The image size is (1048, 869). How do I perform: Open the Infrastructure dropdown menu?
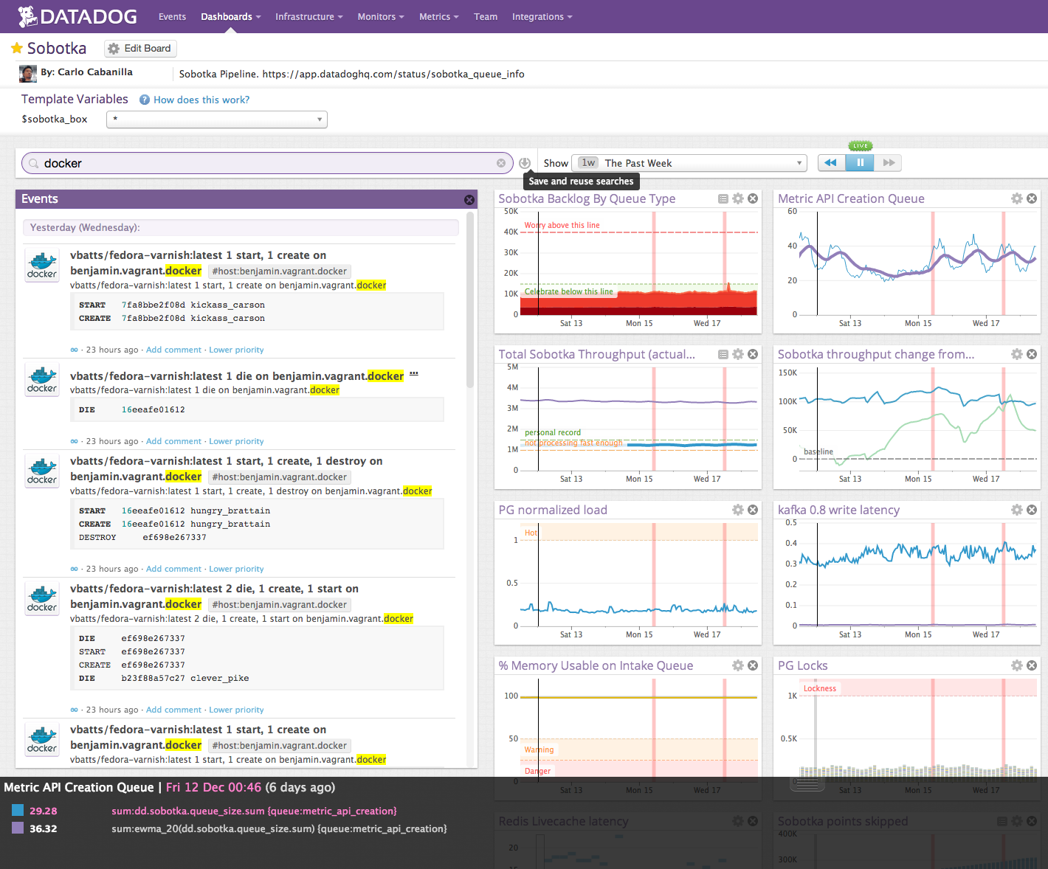(308, 17)
